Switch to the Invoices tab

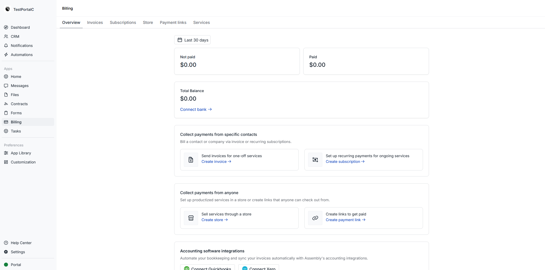coord(95,22)
